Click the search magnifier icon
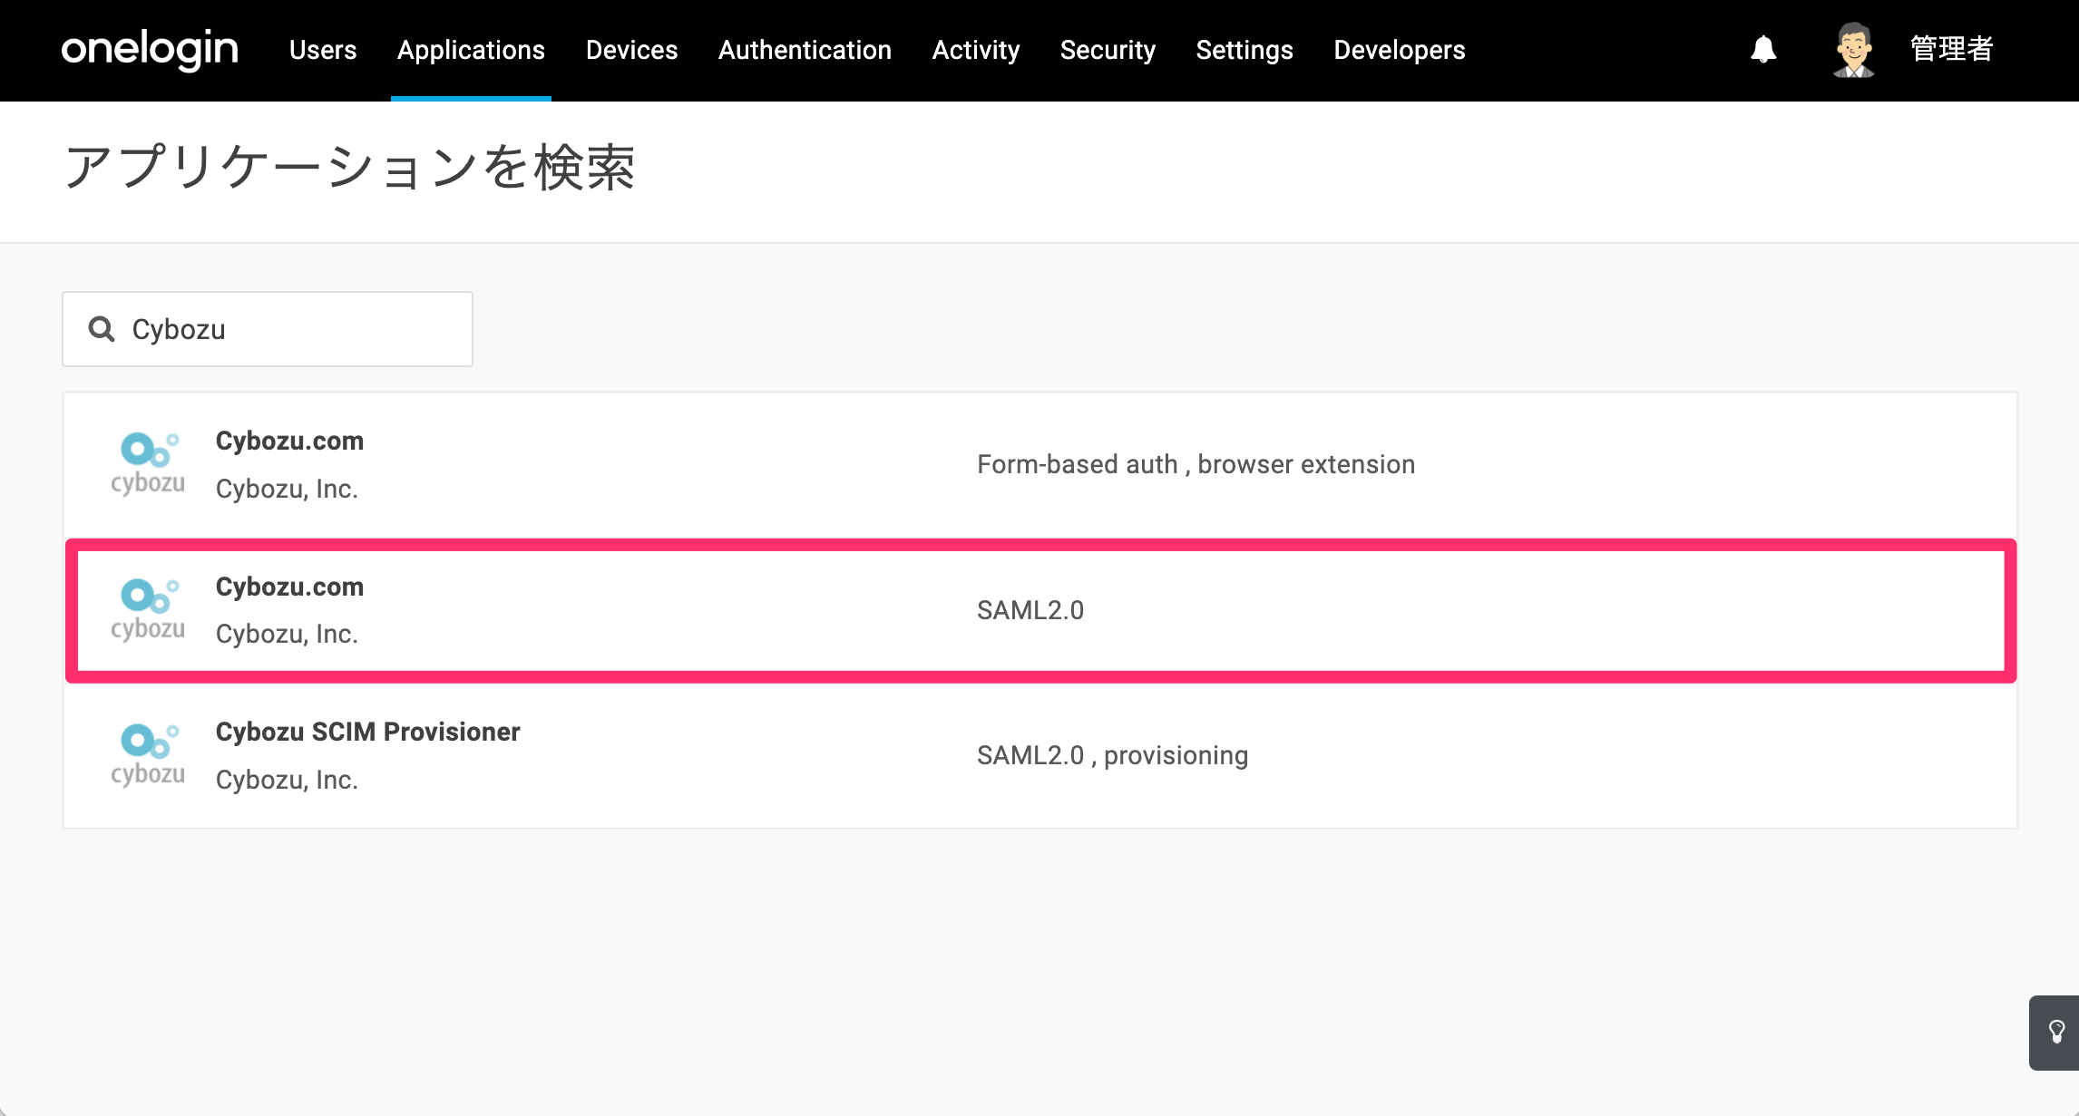The width and height of the screenshot is (2079, 1116). (x=102, y=329)
